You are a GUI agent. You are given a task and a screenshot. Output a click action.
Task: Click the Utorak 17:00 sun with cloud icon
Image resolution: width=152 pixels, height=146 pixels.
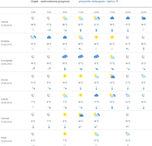click(112, 76)
